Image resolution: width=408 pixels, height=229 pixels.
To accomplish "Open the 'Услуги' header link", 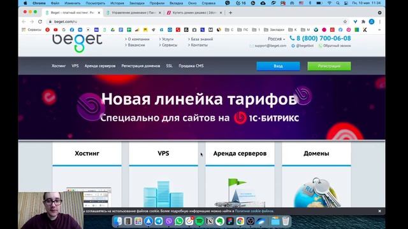I will 168,39.
